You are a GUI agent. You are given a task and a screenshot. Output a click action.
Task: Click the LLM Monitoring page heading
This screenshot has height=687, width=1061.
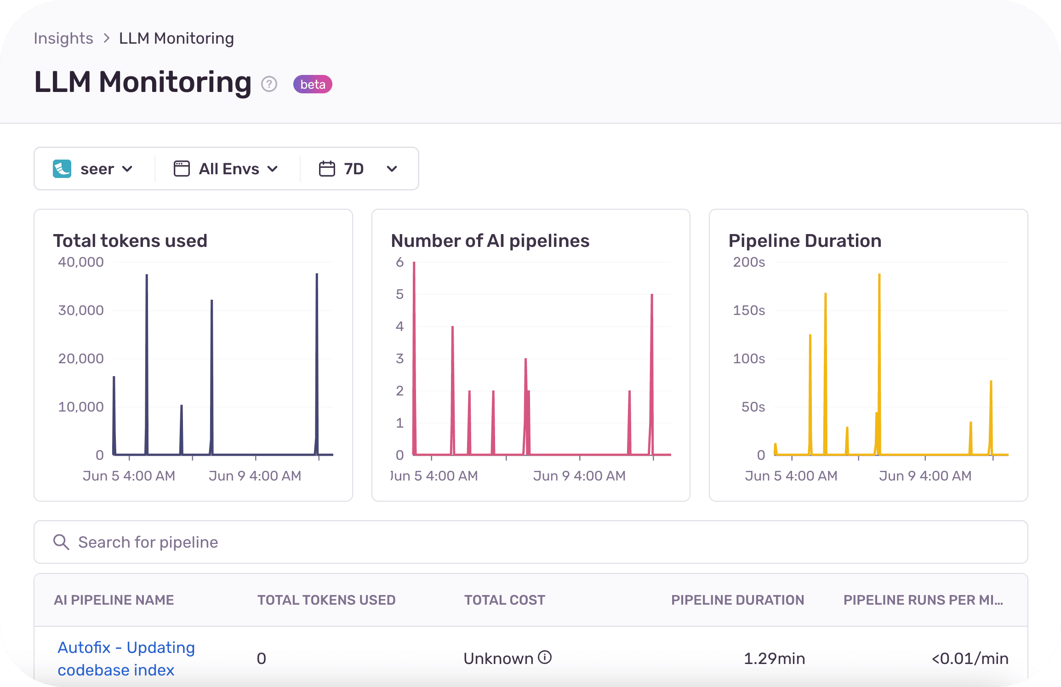pyautogui.click(x=143, y=82)
